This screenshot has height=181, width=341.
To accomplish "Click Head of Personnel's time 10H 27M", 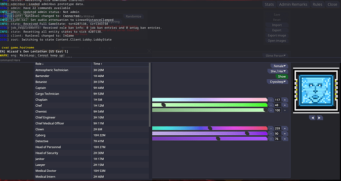I will [99, 147].
